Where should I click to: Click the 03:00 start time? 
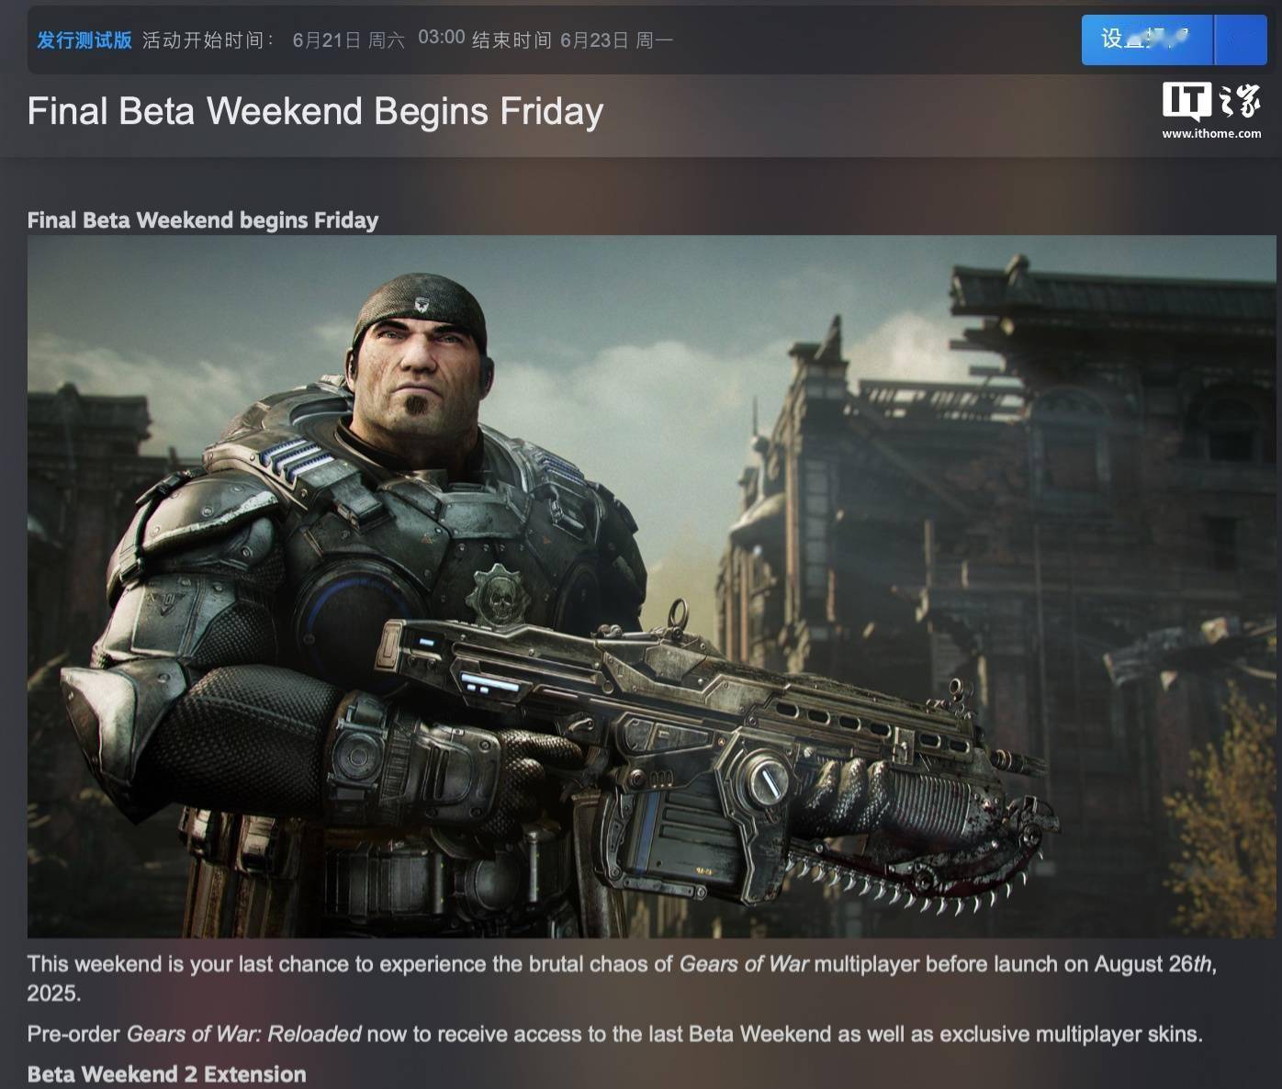point(442,38)
